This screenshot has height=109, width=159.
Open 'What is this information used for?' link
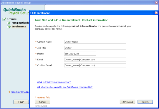pos(54,82)
